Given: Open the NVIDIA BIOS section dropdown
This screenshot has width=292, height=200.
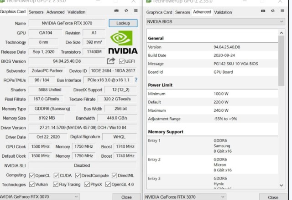Looking at the screenshot, I should [x=215, y=22].
